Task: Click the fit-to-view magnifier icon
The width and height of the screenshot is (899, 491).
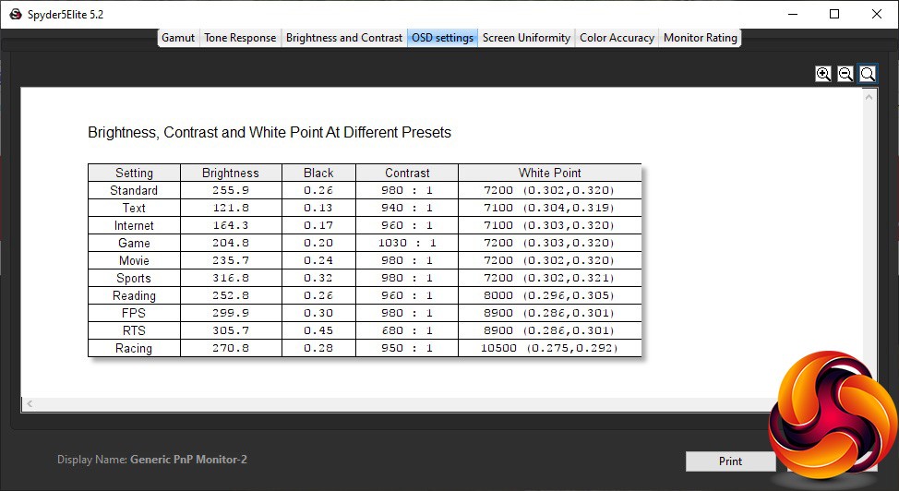Action: (x=868, y=74)
